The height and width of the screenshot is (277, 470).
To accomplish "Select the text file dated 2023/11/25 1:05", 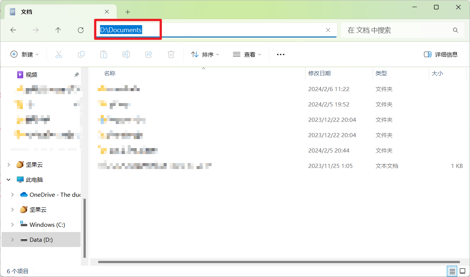I will click(280, 166).
